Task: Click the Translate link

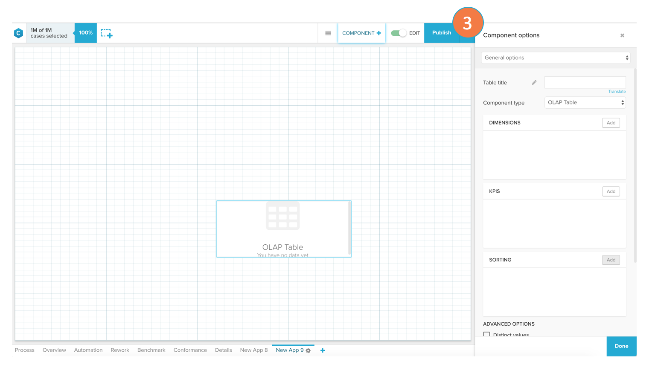Action: click(617, 92)
